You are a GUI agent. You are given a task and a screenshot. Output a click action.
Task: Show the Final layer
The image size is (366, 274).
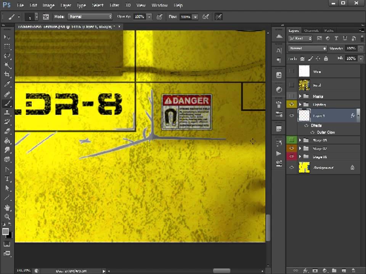[x=292, y=85]
